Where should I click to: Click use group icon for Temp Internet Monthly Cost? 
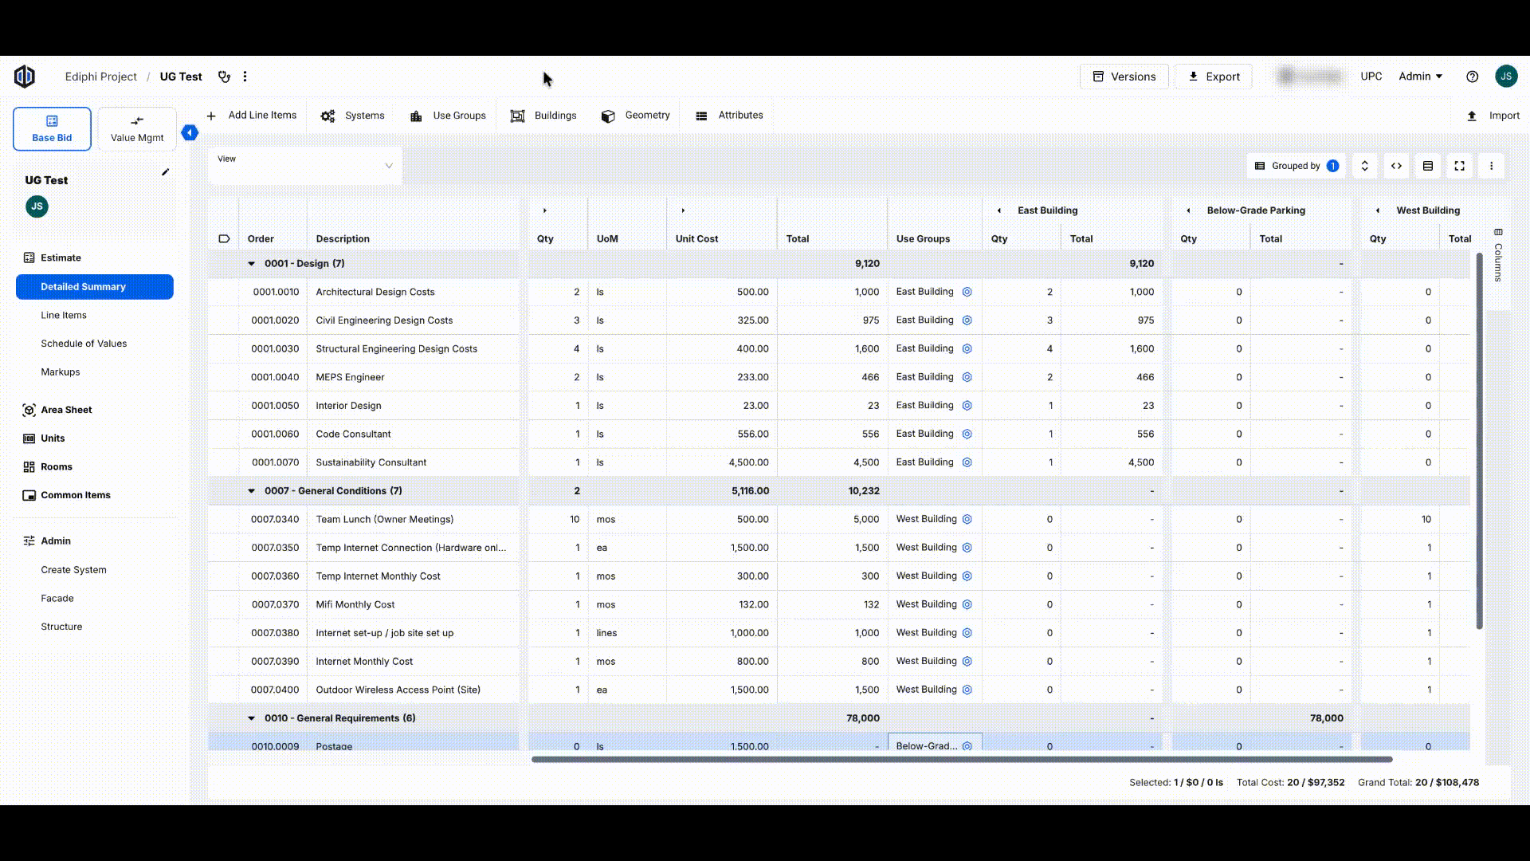point(967,576)
